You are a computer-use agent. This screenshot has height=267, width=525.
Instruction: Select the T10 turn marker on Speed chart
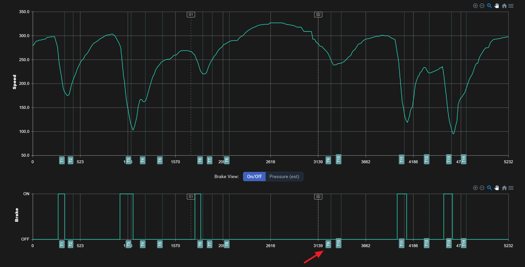click(338, 159)
